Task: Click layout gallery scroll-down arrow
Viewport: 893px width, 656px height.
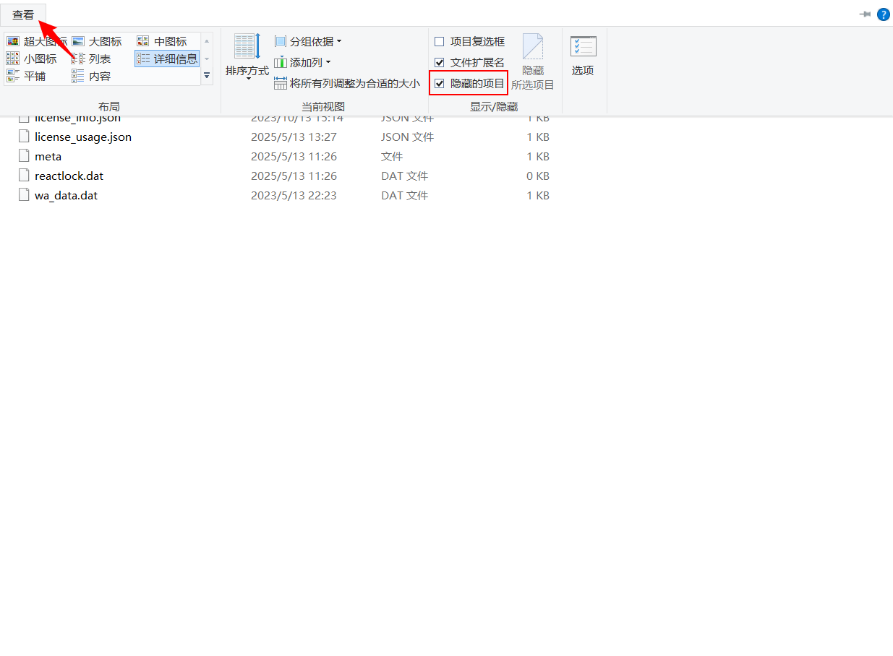Action: pos(207,59)
